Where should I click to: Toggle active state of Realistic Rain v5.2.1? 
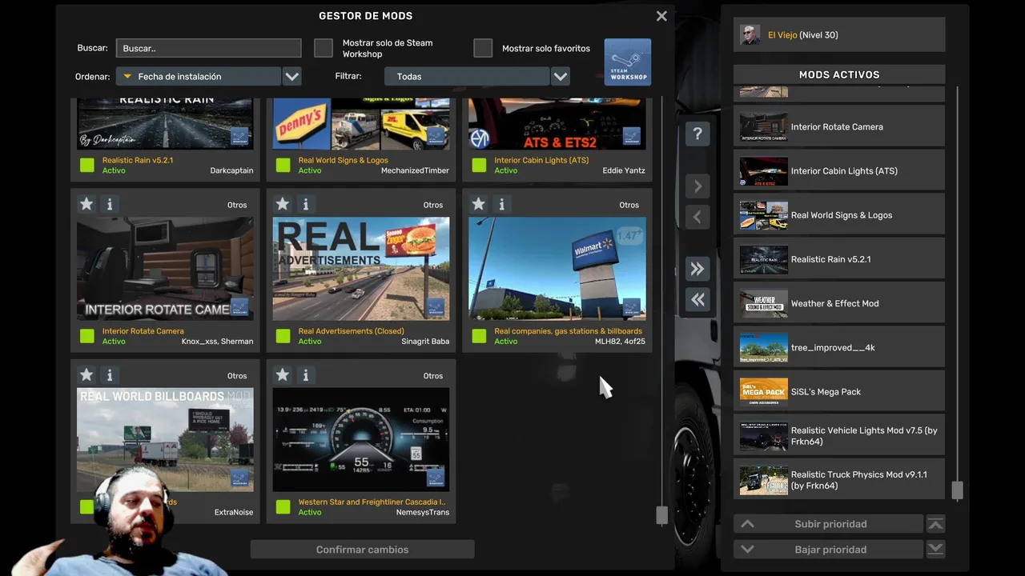tap(87, 165)
